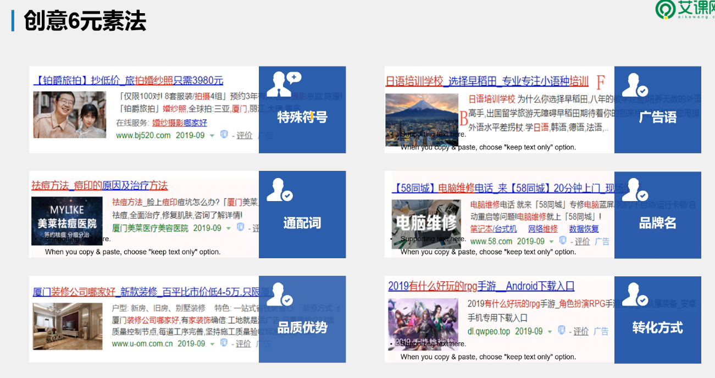
Task: Click the person-check icon above 广告语
Action: [635, 85]
